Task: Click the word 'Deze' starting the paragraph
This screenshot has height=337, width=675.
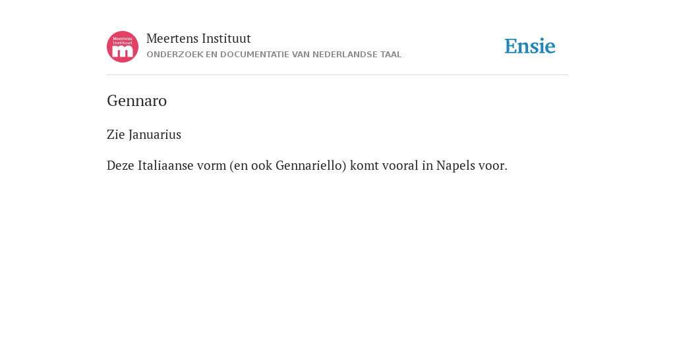Action: (x=121, y=165)
